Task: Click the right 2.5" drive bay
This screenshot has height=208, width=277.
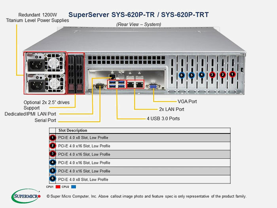Action: (80, 74)
